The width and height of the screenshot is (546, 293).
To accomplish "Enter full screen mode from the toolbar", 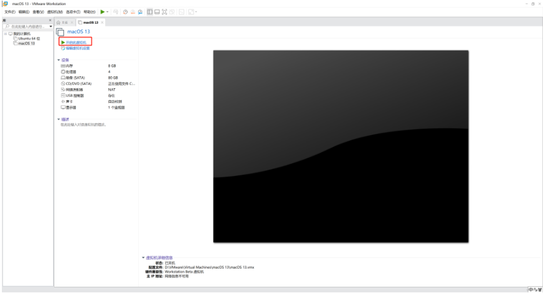I will [164, 12].
